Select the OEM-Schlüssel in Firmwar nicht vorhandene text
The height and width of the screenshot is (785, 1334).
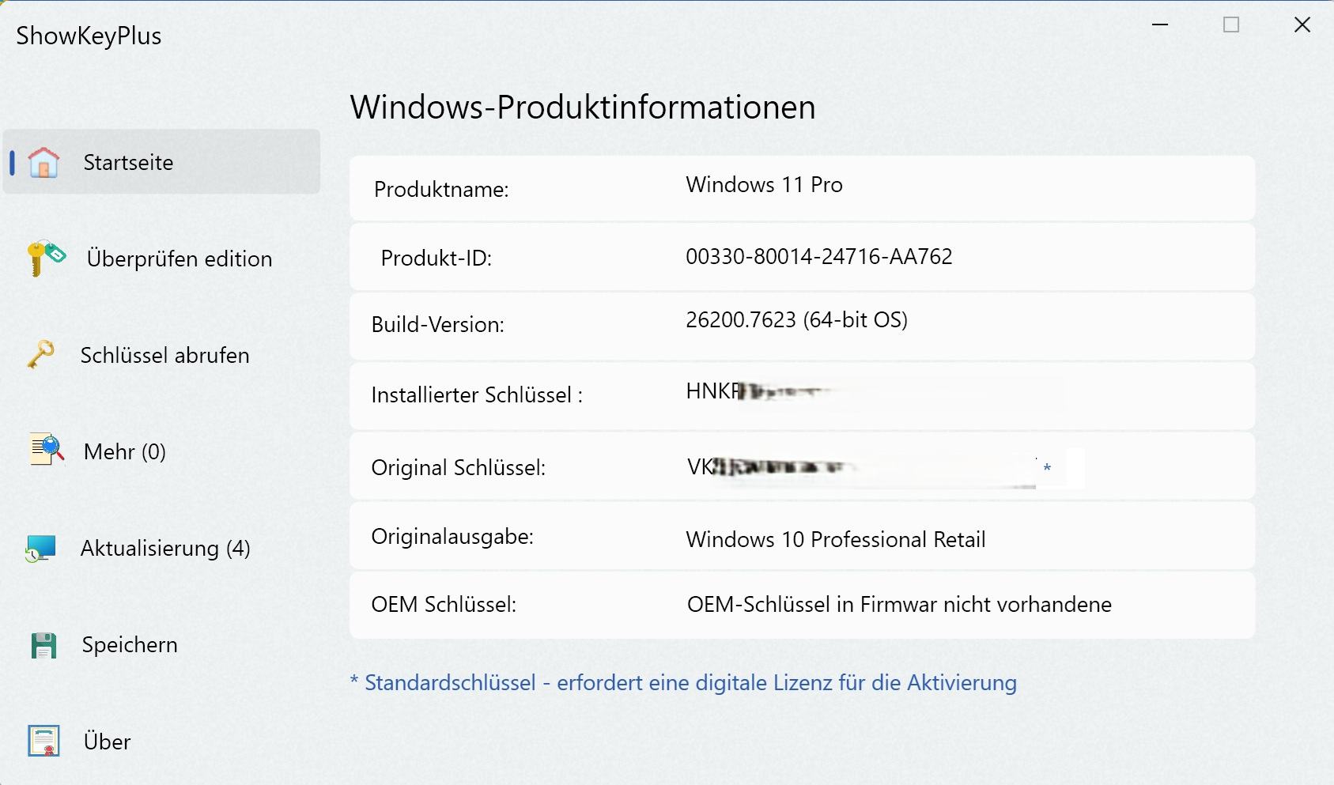click(899, 604)
